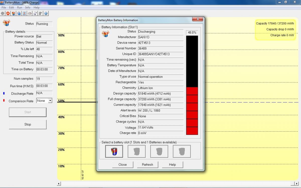Click the BatteryMon logo icon above Status

[7, 23]
